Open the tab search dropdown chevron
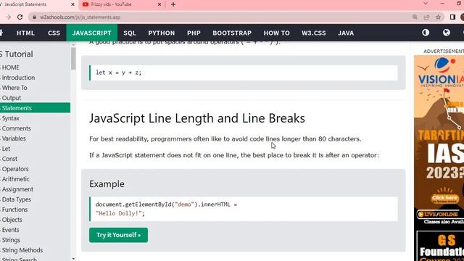 (x=426, y=4)
